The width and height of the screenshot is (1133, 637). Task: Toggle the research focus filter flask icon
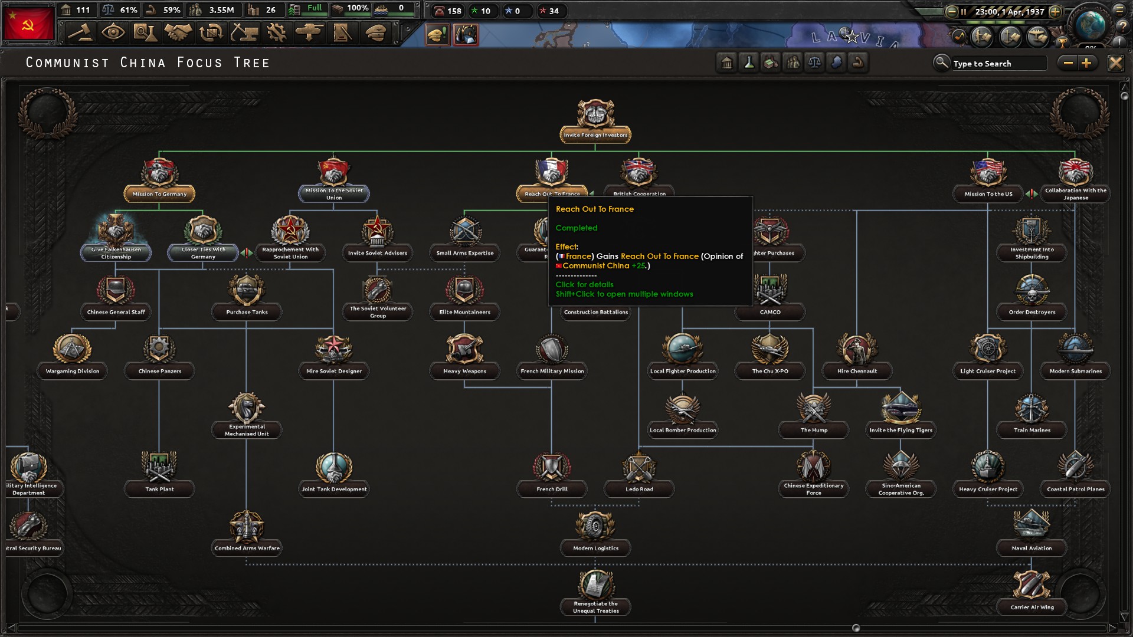(x=749, y=63)
